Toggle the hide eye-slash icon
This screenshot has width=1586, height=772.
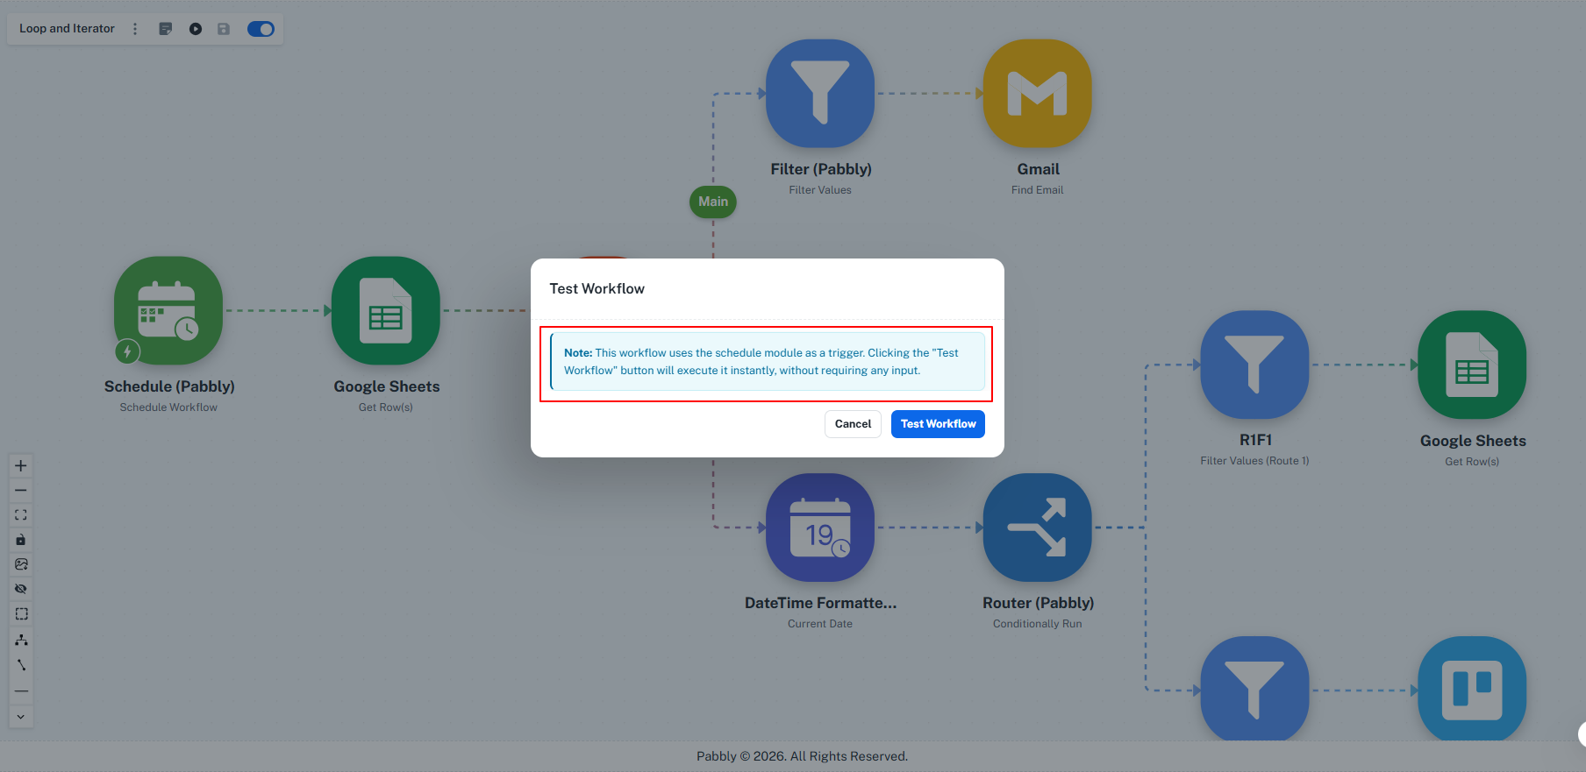[21, 589]
